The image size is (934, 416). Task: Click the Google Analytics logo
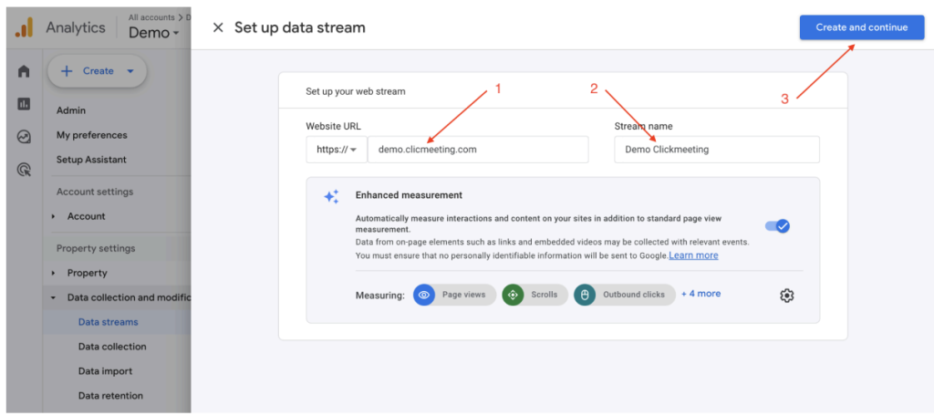tap(24, 28)
